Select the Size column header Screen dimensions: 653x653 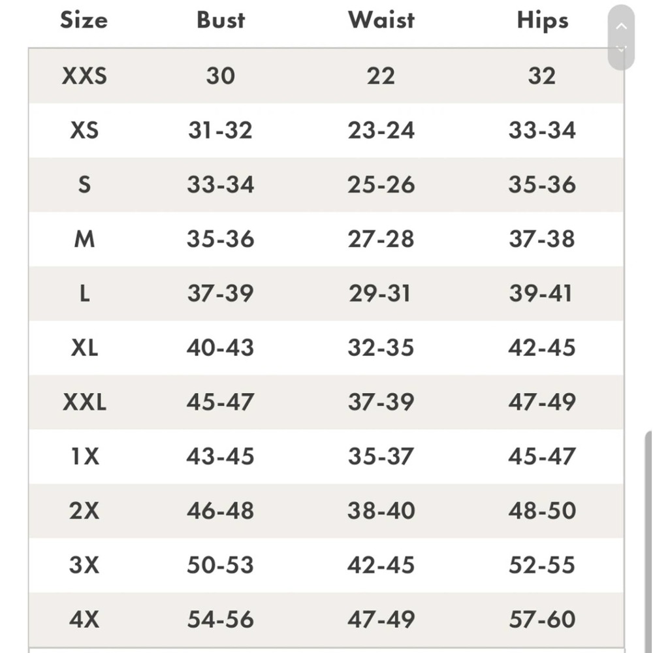tap(84, 20)
